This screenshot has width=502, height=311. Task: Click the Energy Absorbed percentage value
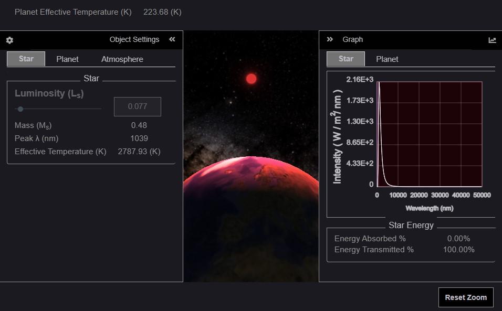pyautogui.click(x=458, y=238)
